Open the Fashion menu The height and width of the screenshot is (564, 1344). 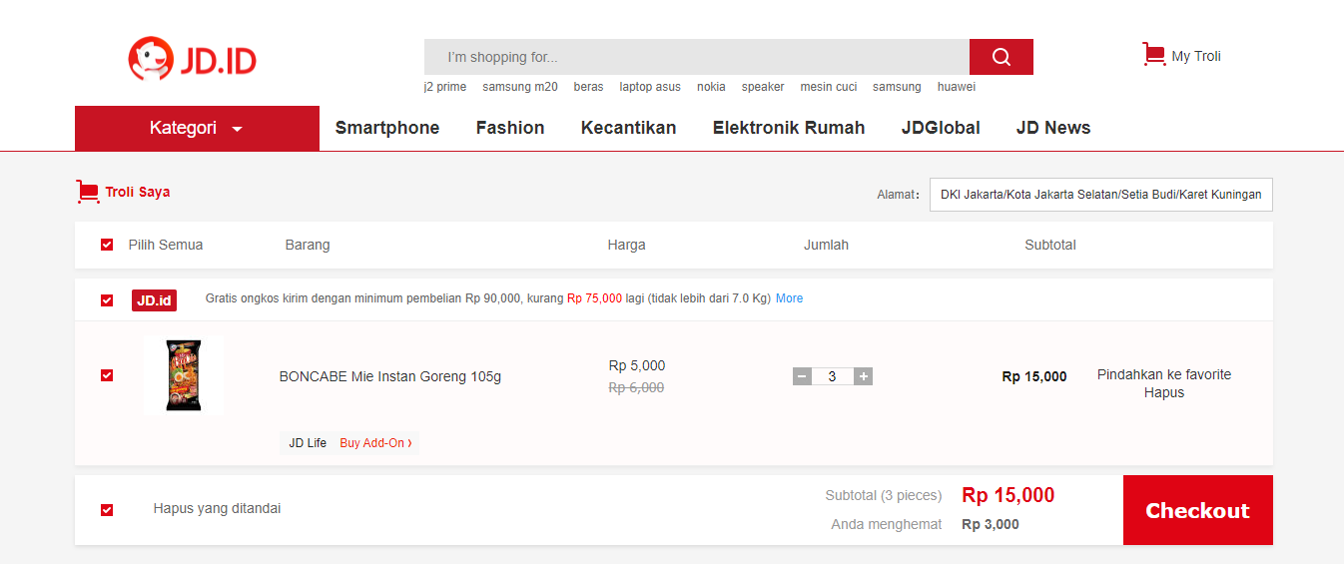(510, 128)
